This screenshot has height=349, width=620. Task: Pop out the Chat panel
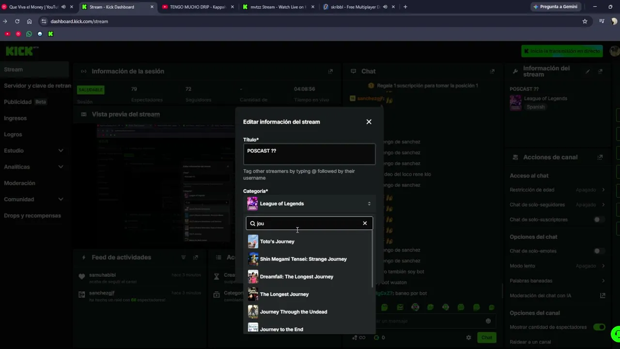tap(492, 71)
